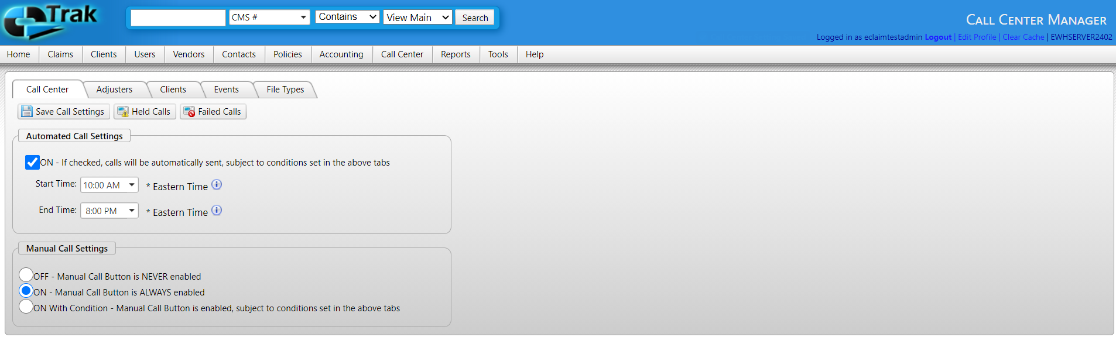Open the Vendors menu
1116x337 pixels.
point(189,54)
